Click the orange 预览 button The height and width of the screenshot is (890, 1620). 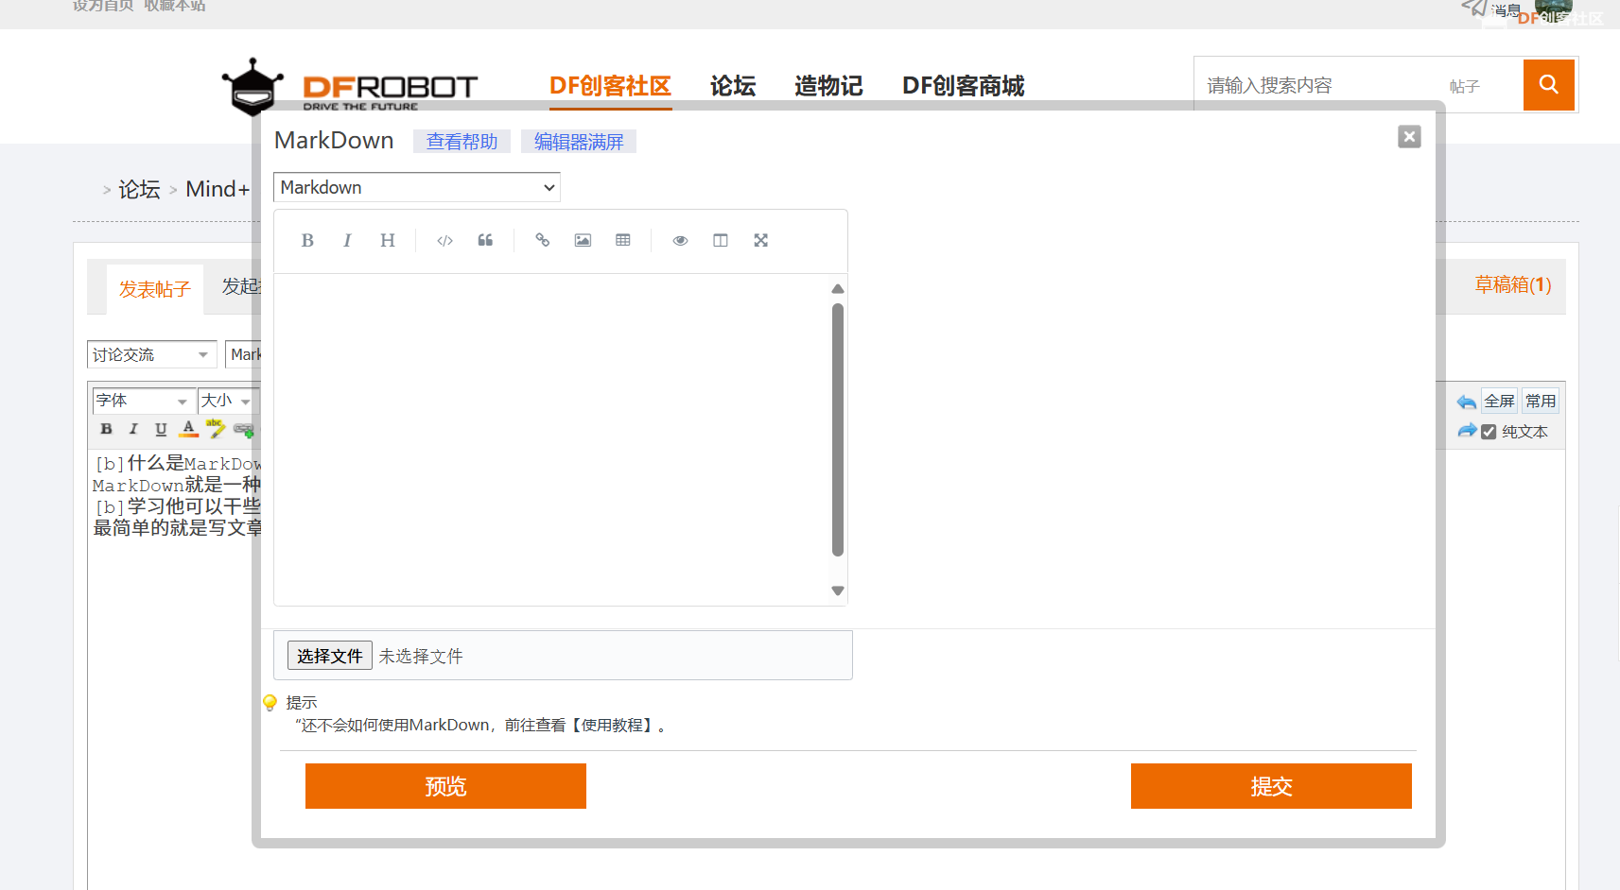(x=445, y=786)
